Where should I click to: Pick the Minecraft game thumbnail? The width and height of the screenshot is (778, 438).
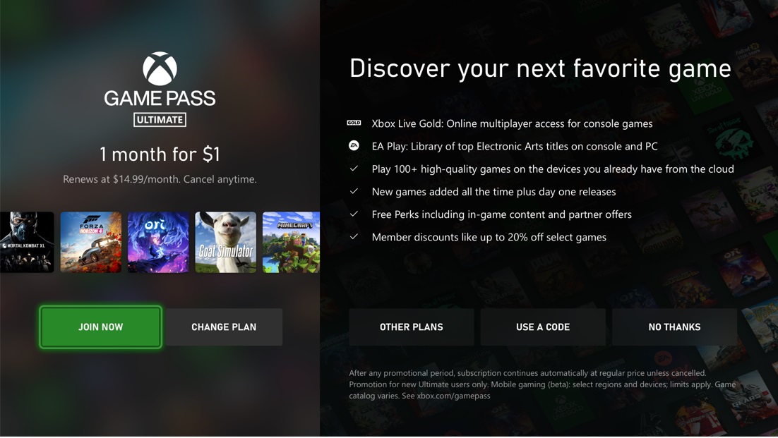tap(292, 243)
